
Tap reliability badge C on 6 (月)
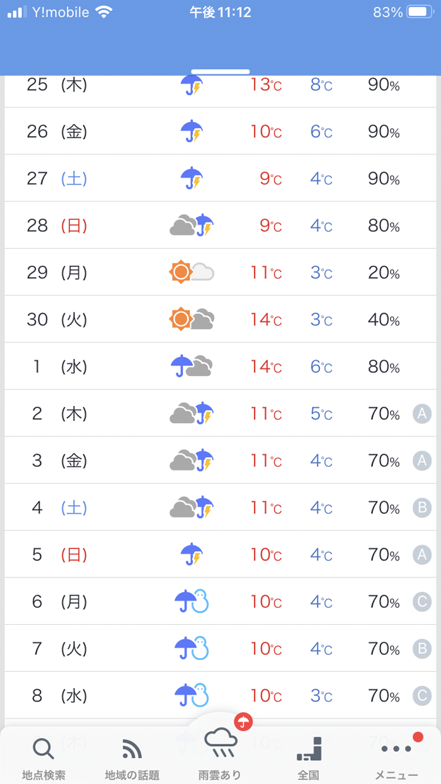click(422, 601)
